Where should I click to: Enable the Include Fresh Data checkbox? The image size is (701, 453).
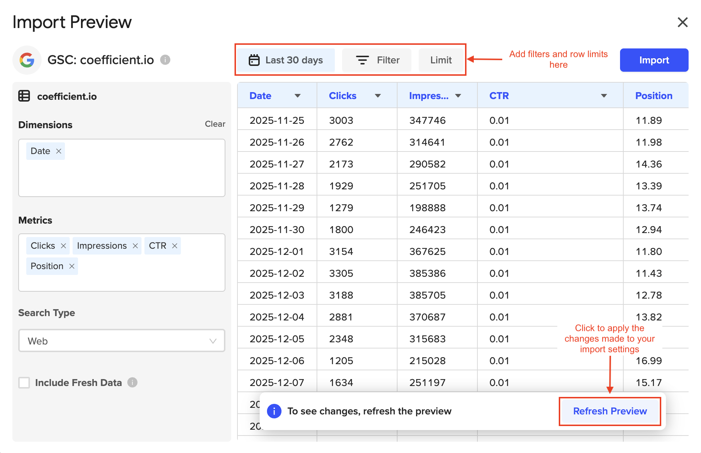[24, 383]
